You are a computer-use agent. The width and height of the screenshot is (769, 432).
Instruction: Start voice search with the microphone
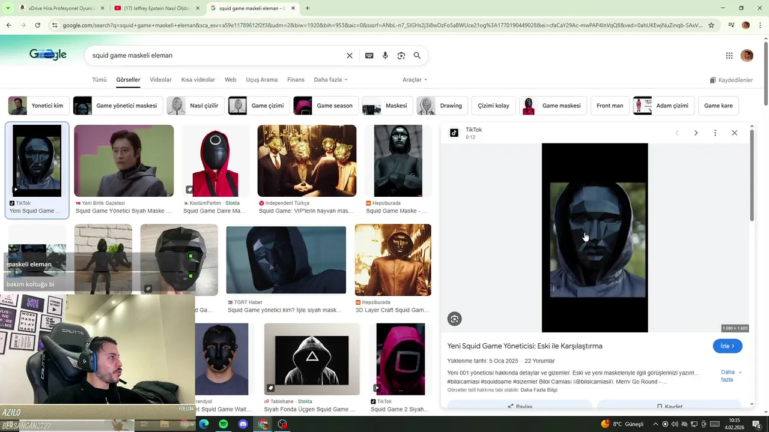[x=385, y=55]
